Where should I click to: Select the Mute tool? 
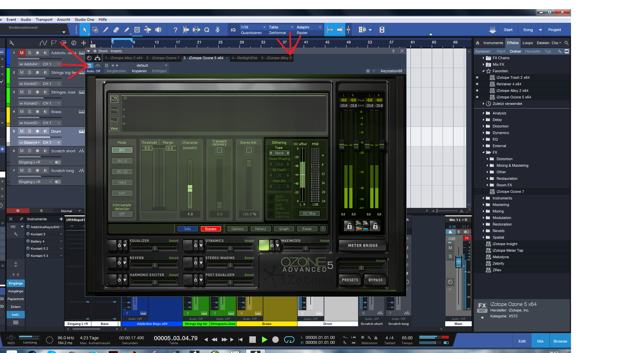pos(137,30)
